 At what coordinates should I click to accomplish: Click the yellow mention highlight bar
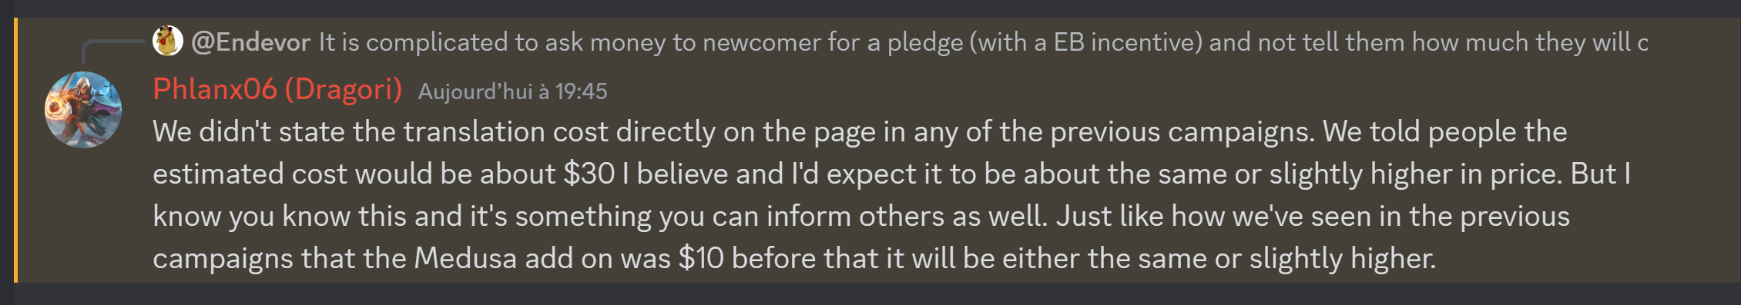(x=15, y=150)
